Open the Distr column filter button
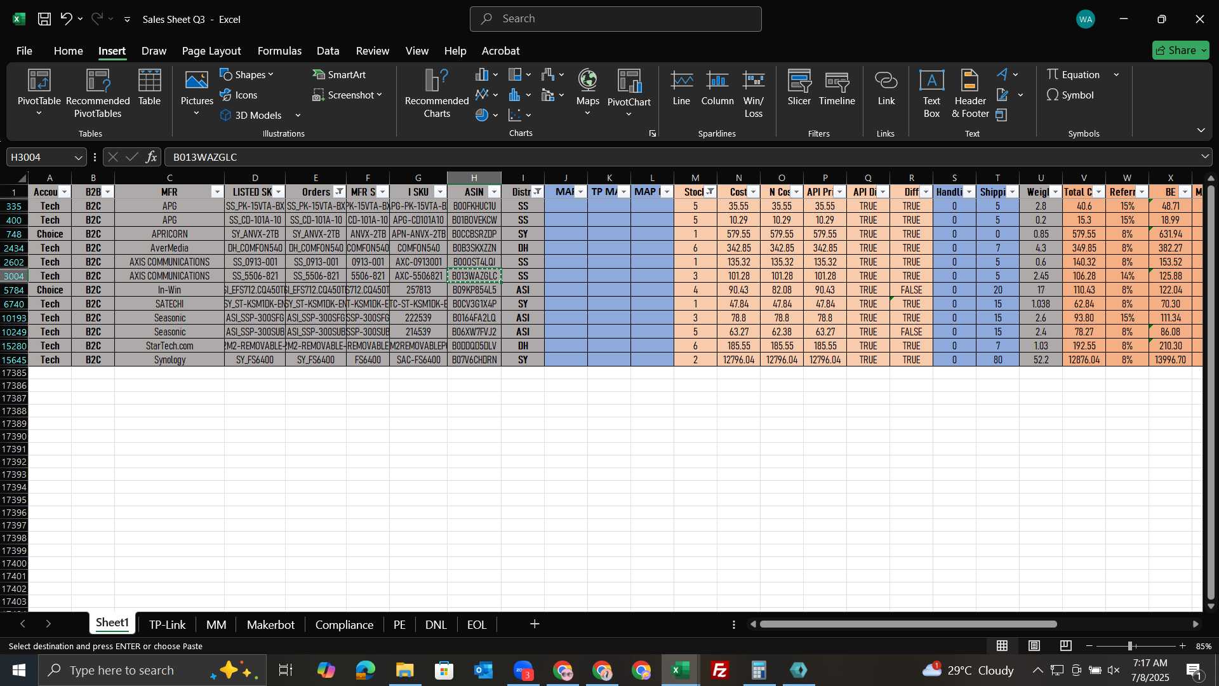The height and width of the screenshot is (686, 1219). click(x=538, y=192)
